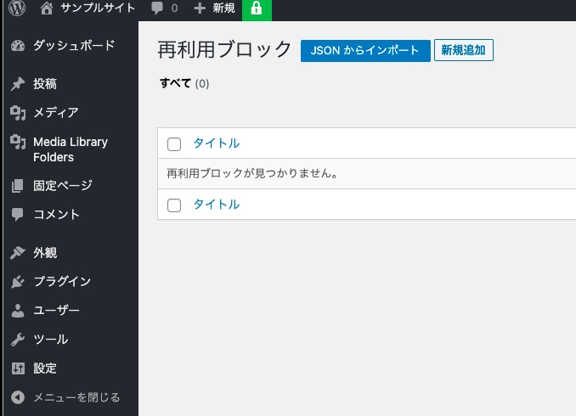Open the 新規 menu in admin bar
The image size is (576, 416).
pyautogui.click(x=215, y=8)
